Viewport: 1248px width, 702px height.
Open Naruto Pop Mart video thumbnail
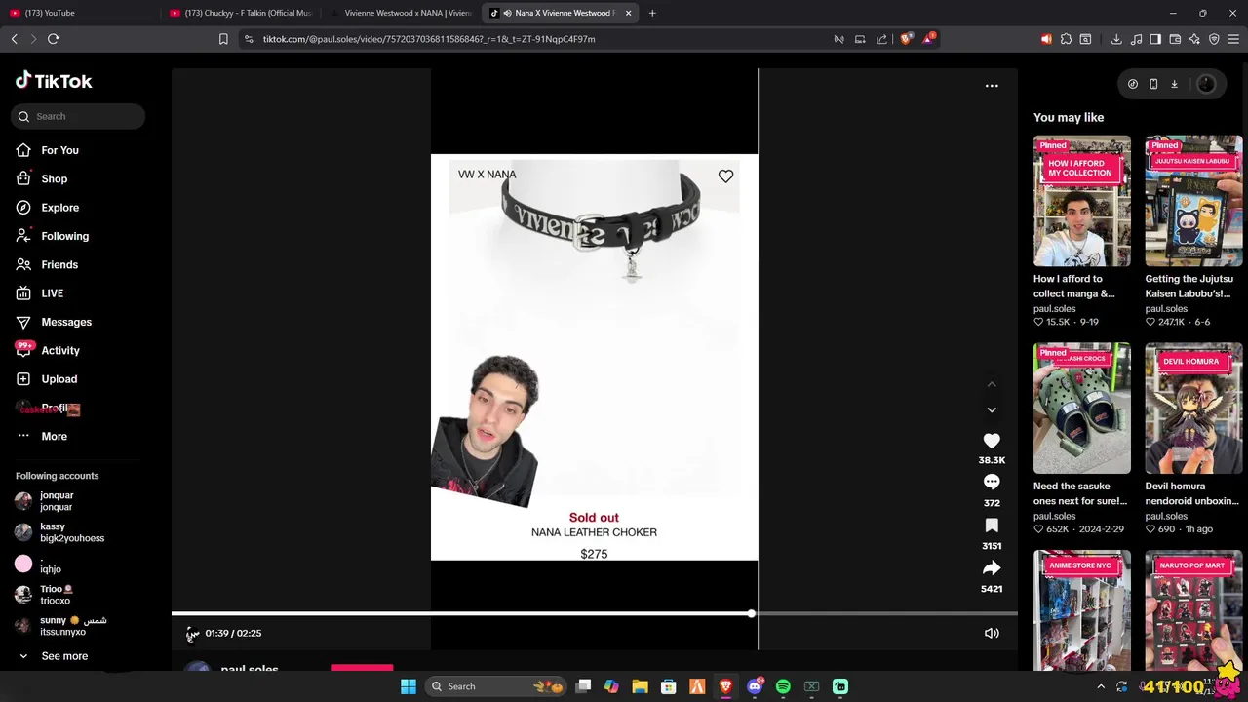[1193, 610]
